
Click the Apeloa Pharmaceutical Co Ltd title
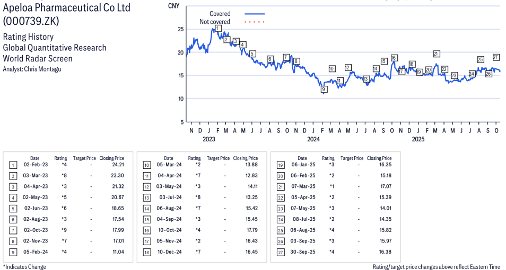point(66,8)
